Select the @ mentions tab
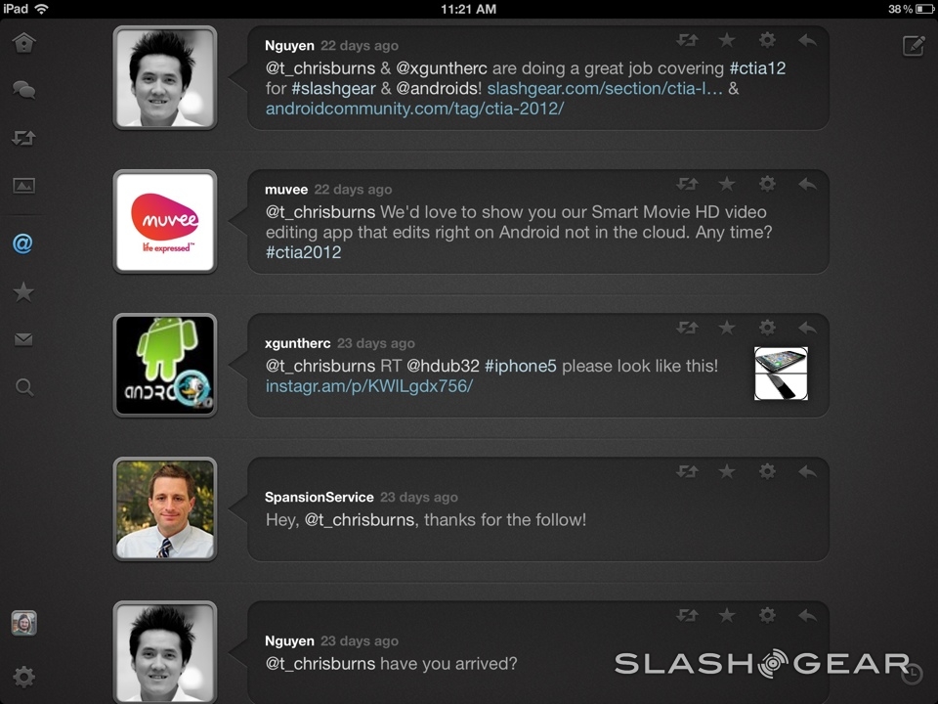Viewport: 938px width, 704px height. [x=23, y=243]
